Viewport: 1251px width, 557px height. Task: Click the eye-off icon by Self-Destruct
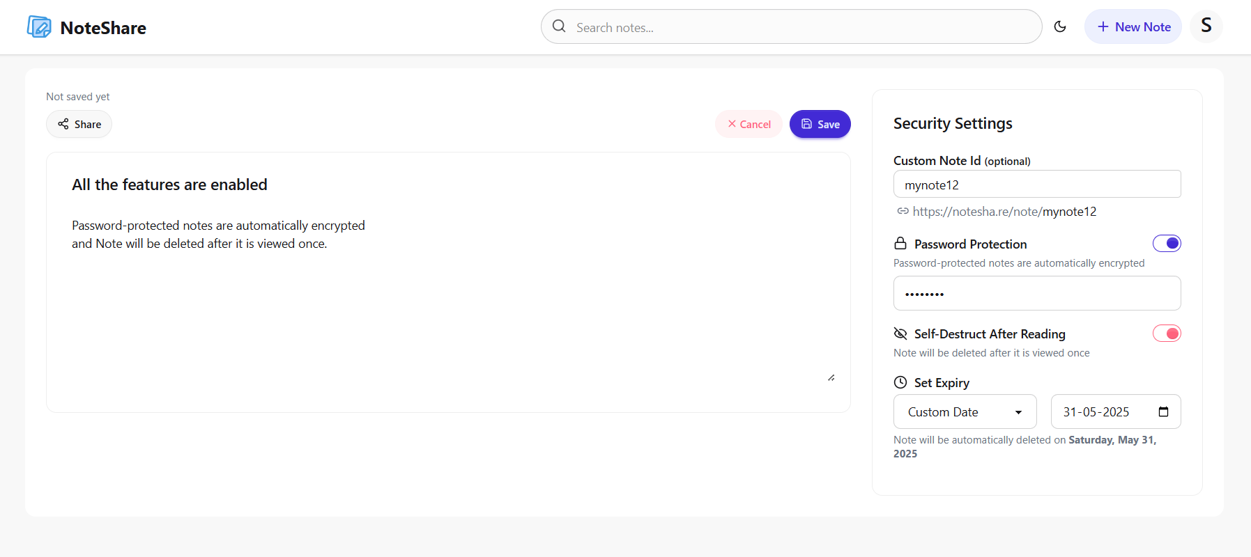tap(900, 334)
